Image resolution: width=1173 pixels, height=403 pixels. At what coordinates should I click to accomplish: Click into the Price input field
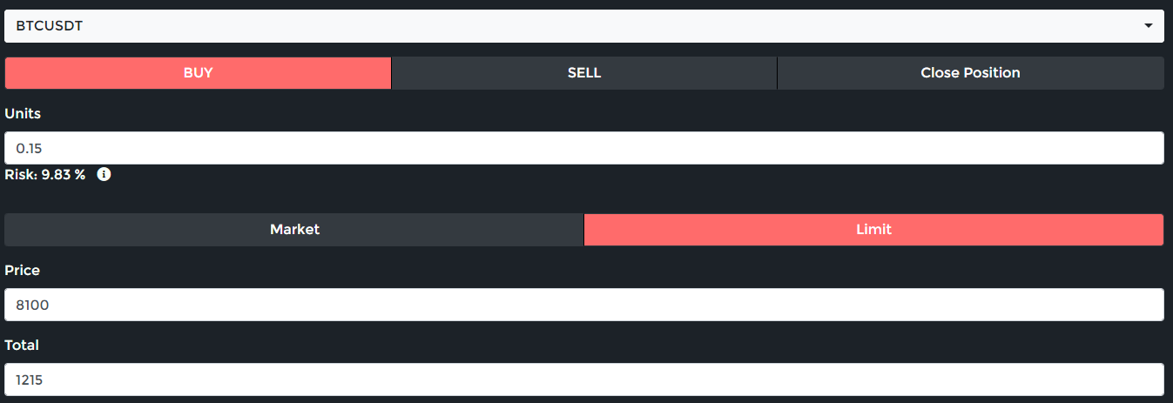[x=583, y=305]
